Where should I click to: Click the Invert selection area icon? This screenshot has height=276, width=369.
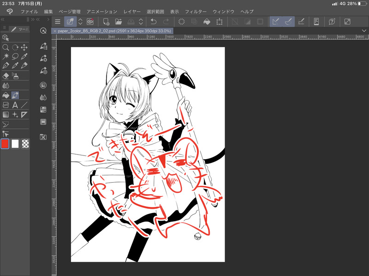click(247, 22)
